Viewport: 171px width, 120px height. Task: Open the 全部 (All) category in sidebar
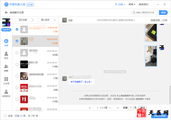6,43
